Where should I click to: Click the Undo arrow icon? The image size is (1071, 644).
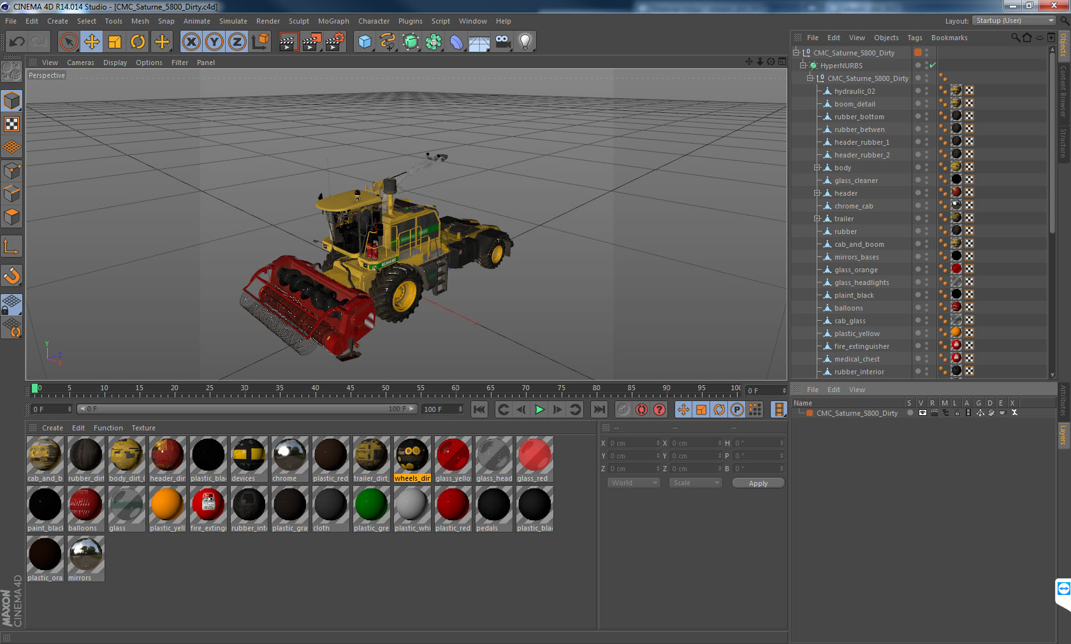click(x=17, y=42)
